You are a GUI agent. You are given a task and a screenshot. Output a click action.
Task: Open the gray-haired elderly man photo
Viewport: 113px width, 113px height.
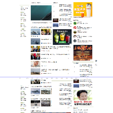pyautogui.click(x=35, y=64)
